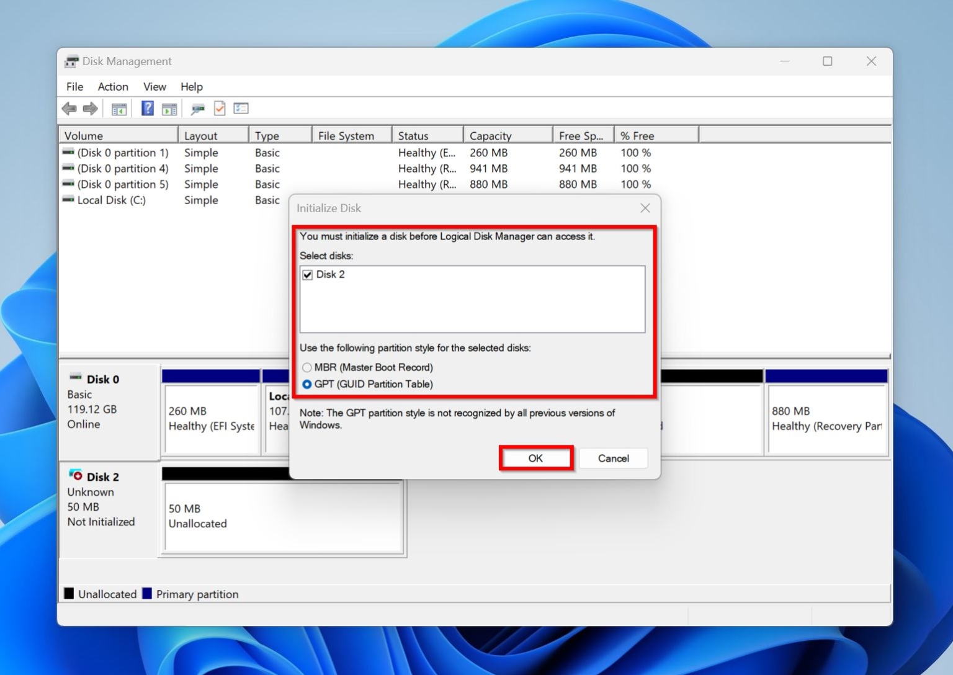This screenshot has width=953, height=675.
Task: Uncheck the Disk 2 checkbox
Action: coord(308,274)
